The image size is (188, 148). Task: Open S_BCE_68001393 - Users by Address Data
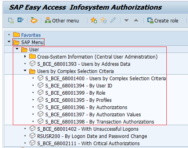(84, 64)
